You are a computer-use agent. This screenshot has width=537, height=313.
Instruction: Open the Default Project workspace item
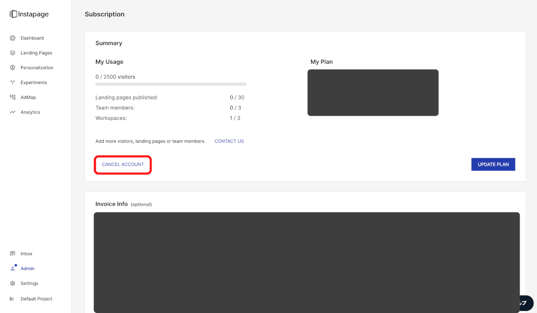click(36, 299)
